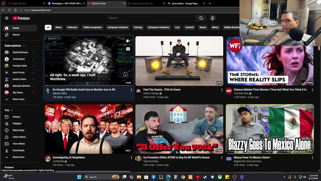
Task: Open a new browser tab
Action: pos(210,3)
